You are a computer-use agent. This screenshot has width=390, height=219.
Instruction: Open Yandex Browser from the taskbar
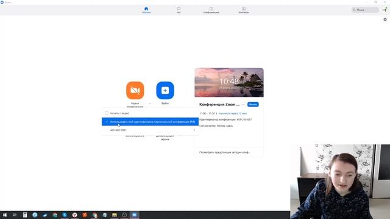[x=74, y=215]
